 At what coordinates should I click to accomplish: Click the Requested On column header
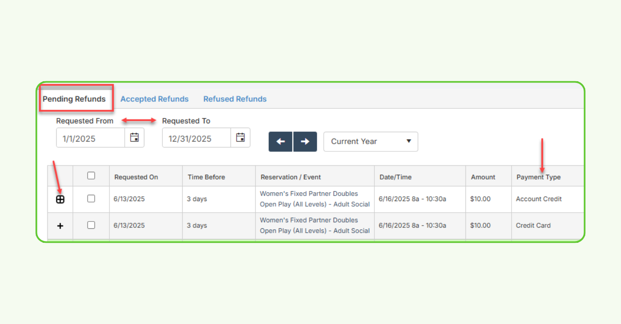pyautogui.click(x=136, y=177)
